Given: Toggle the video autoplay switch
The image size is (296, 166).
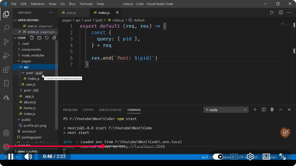Looking at the screenshot, I should (218, 157).
